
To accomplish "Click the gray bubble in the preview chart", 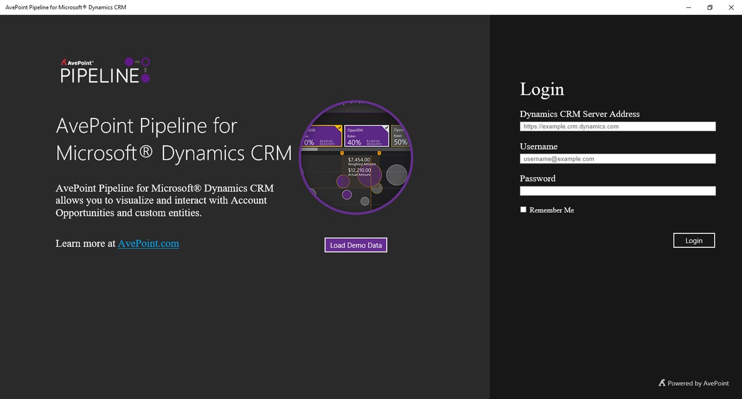I will pos(396,175).
